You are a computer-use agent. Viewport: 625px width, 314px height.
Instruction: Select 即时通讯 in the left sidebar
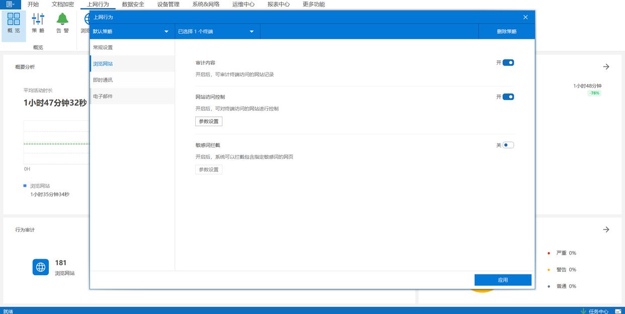pyautogui.click(x=103, y=80)
